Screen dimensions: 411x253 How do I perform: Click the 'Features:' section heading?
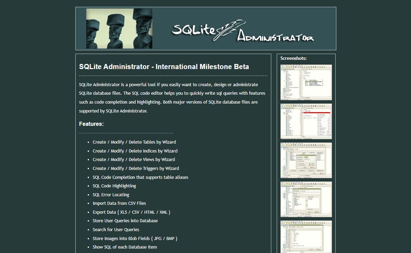tap(91, 124)
